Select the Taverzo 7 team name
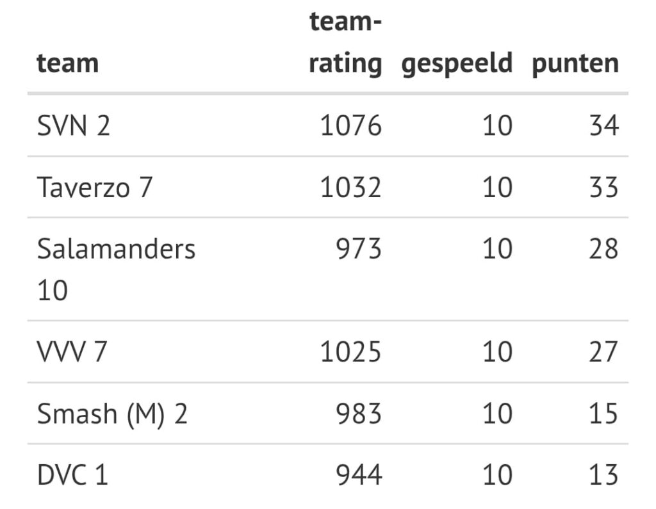 tap(95, 188)
